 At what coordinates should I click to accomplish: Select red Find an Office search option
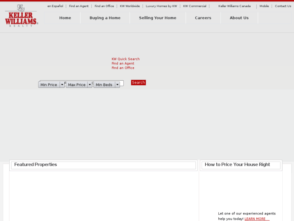click(x=123, y=68)
